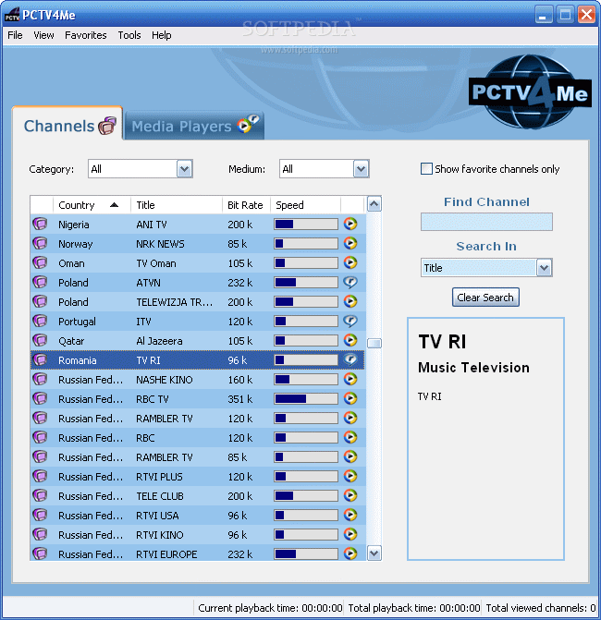
Task: Select the Qatar Al Jazeera channel row
Action: click(x=198, y=340)
